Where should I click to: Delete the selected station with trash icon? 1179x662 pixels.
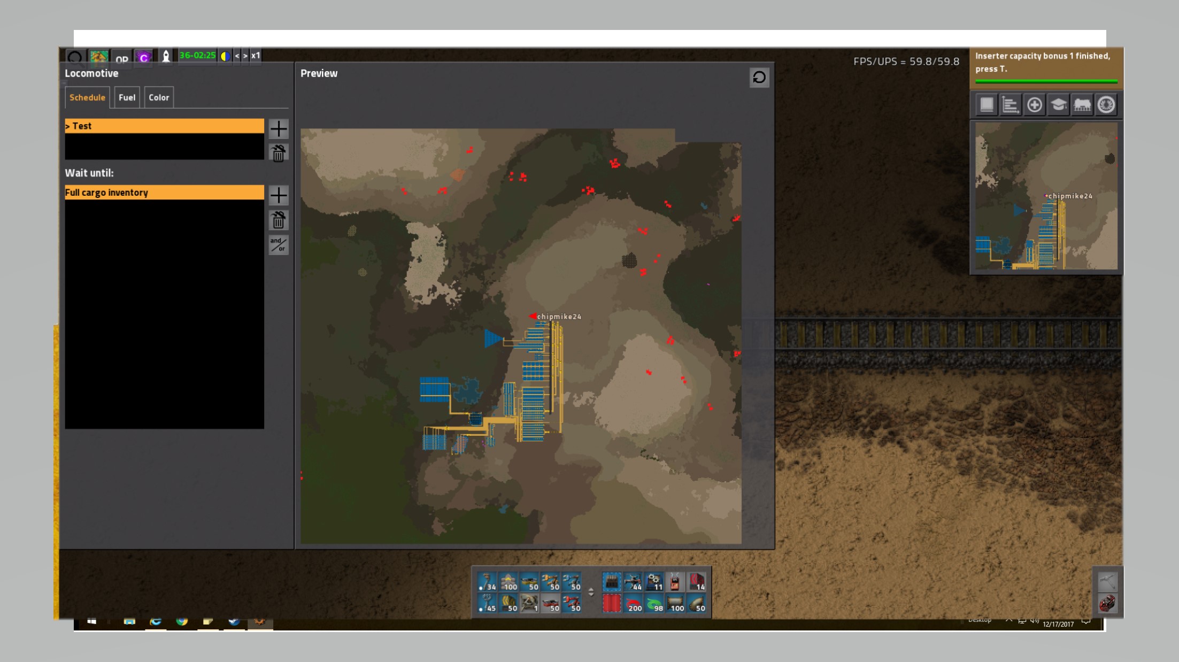click(279, 153)
